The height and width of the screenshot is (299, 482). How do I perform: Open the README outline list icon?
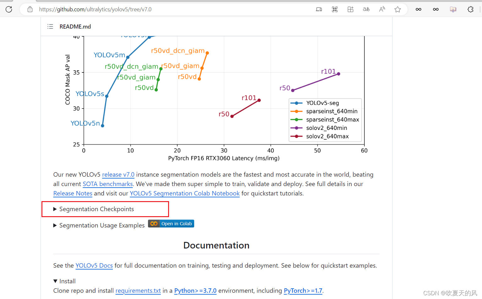50,27
